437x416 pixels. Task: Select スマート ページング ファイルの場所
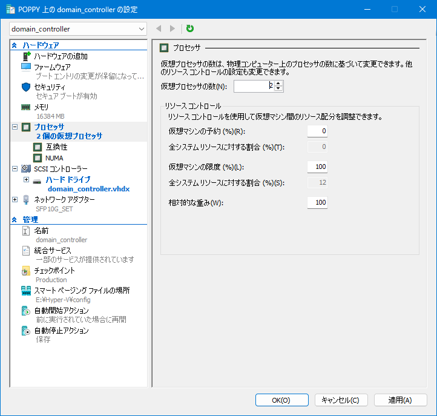(x=82, y=291)
